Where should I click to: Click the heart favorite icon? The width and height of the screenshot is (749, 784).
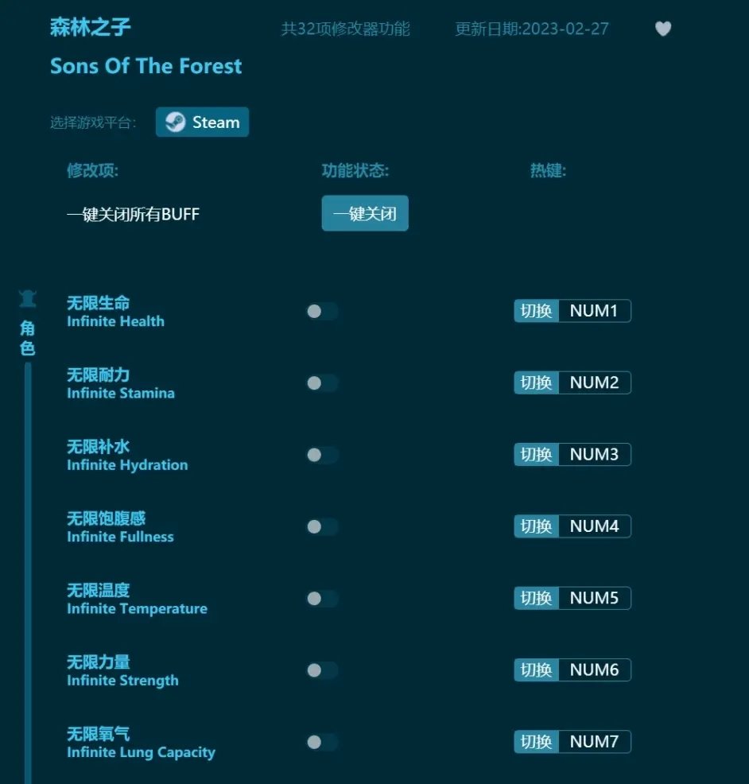[x=663, y=29]
